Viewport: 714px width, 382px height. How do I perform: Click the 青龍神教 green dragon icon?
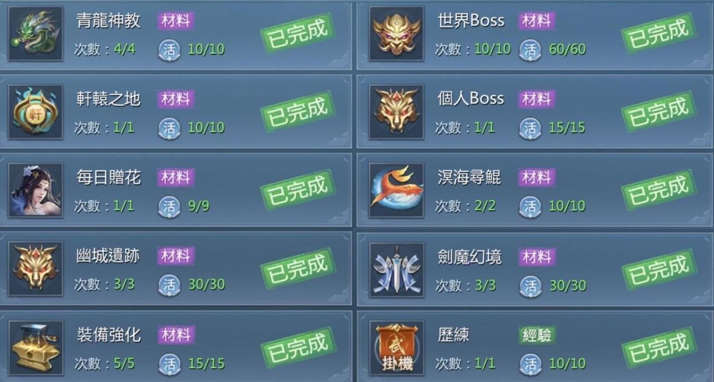36,33
